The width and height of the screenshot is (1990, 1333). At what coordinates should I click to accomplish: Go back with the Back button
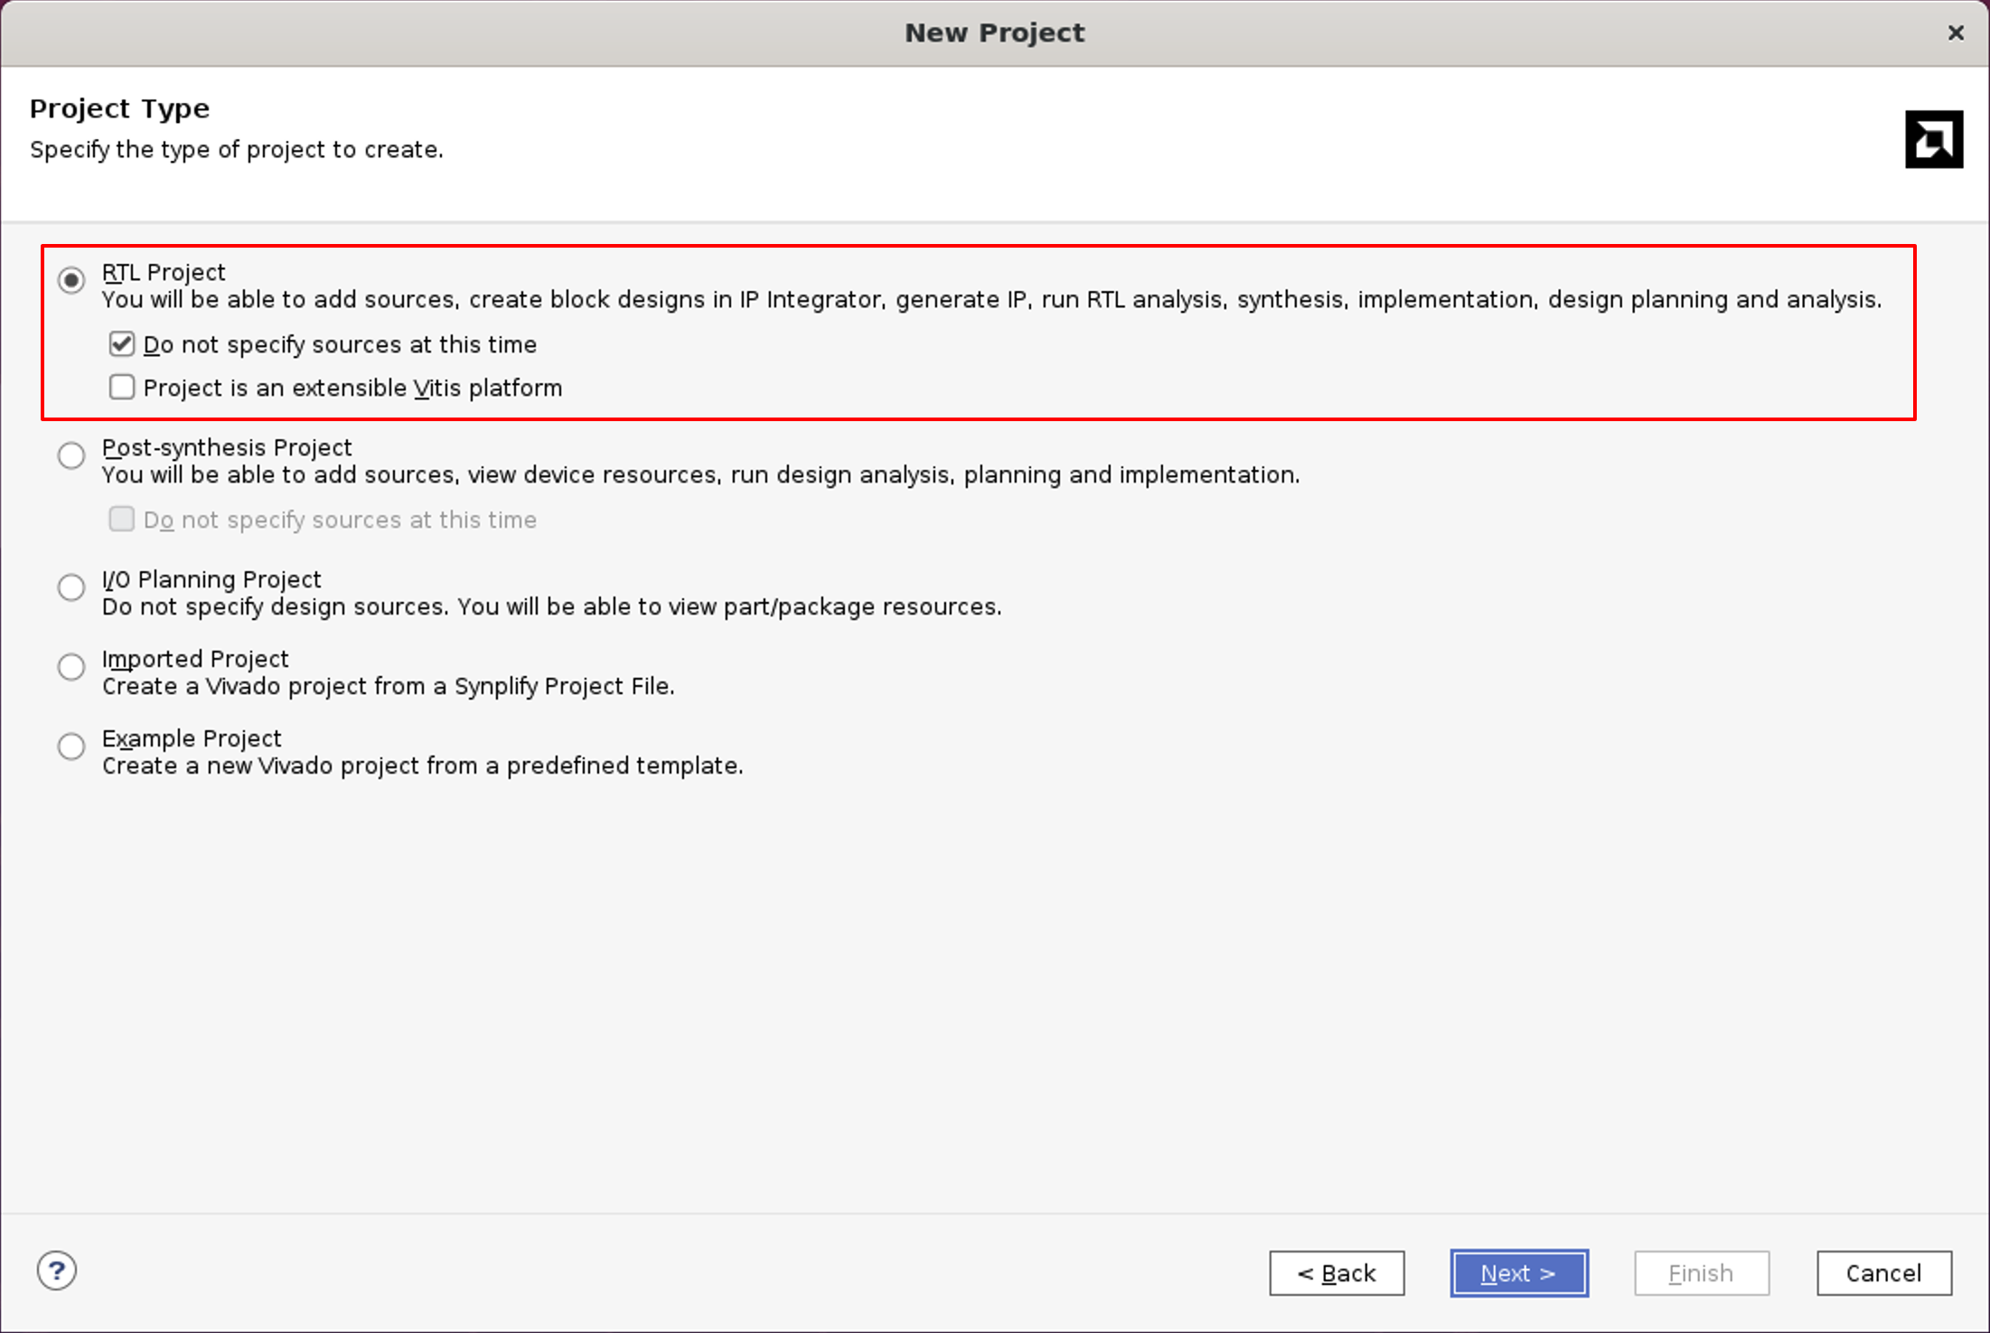1336,1273
